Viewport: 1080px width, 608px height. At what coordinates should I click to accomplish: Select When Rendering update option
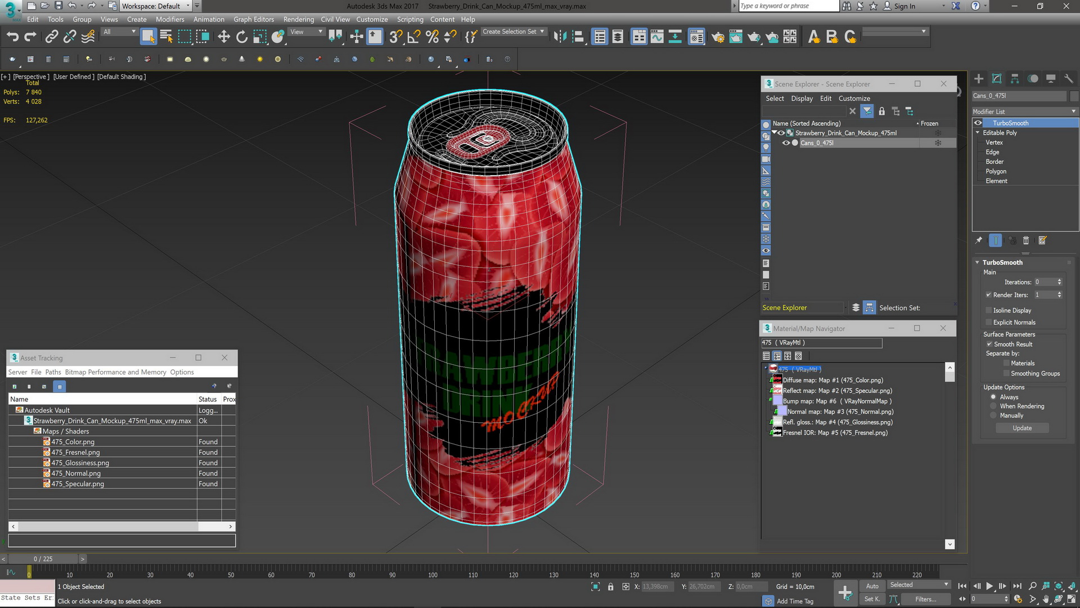[x=993, y=406]
